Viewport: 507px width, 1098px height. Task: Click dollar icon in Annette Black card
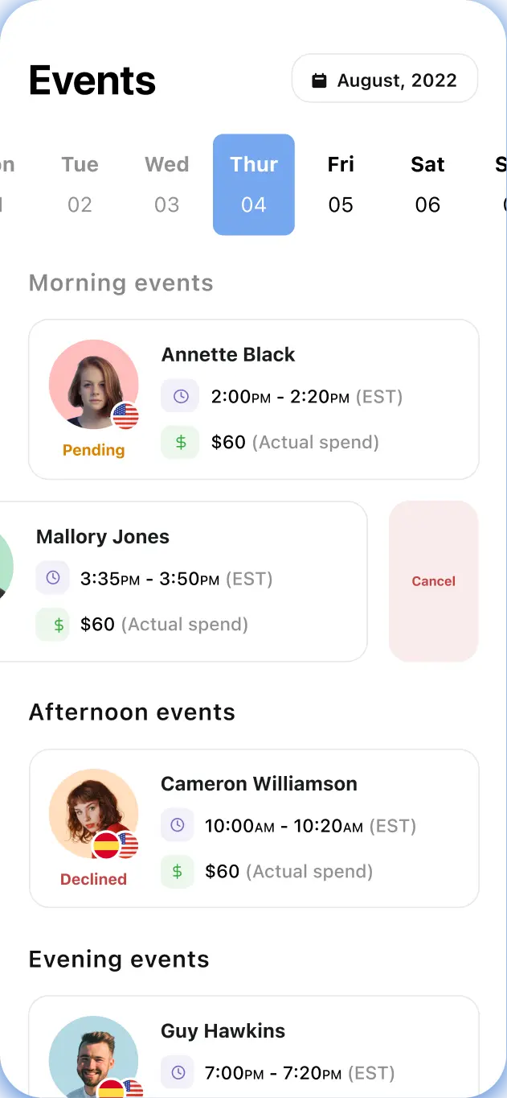click(x=181, y=442)
